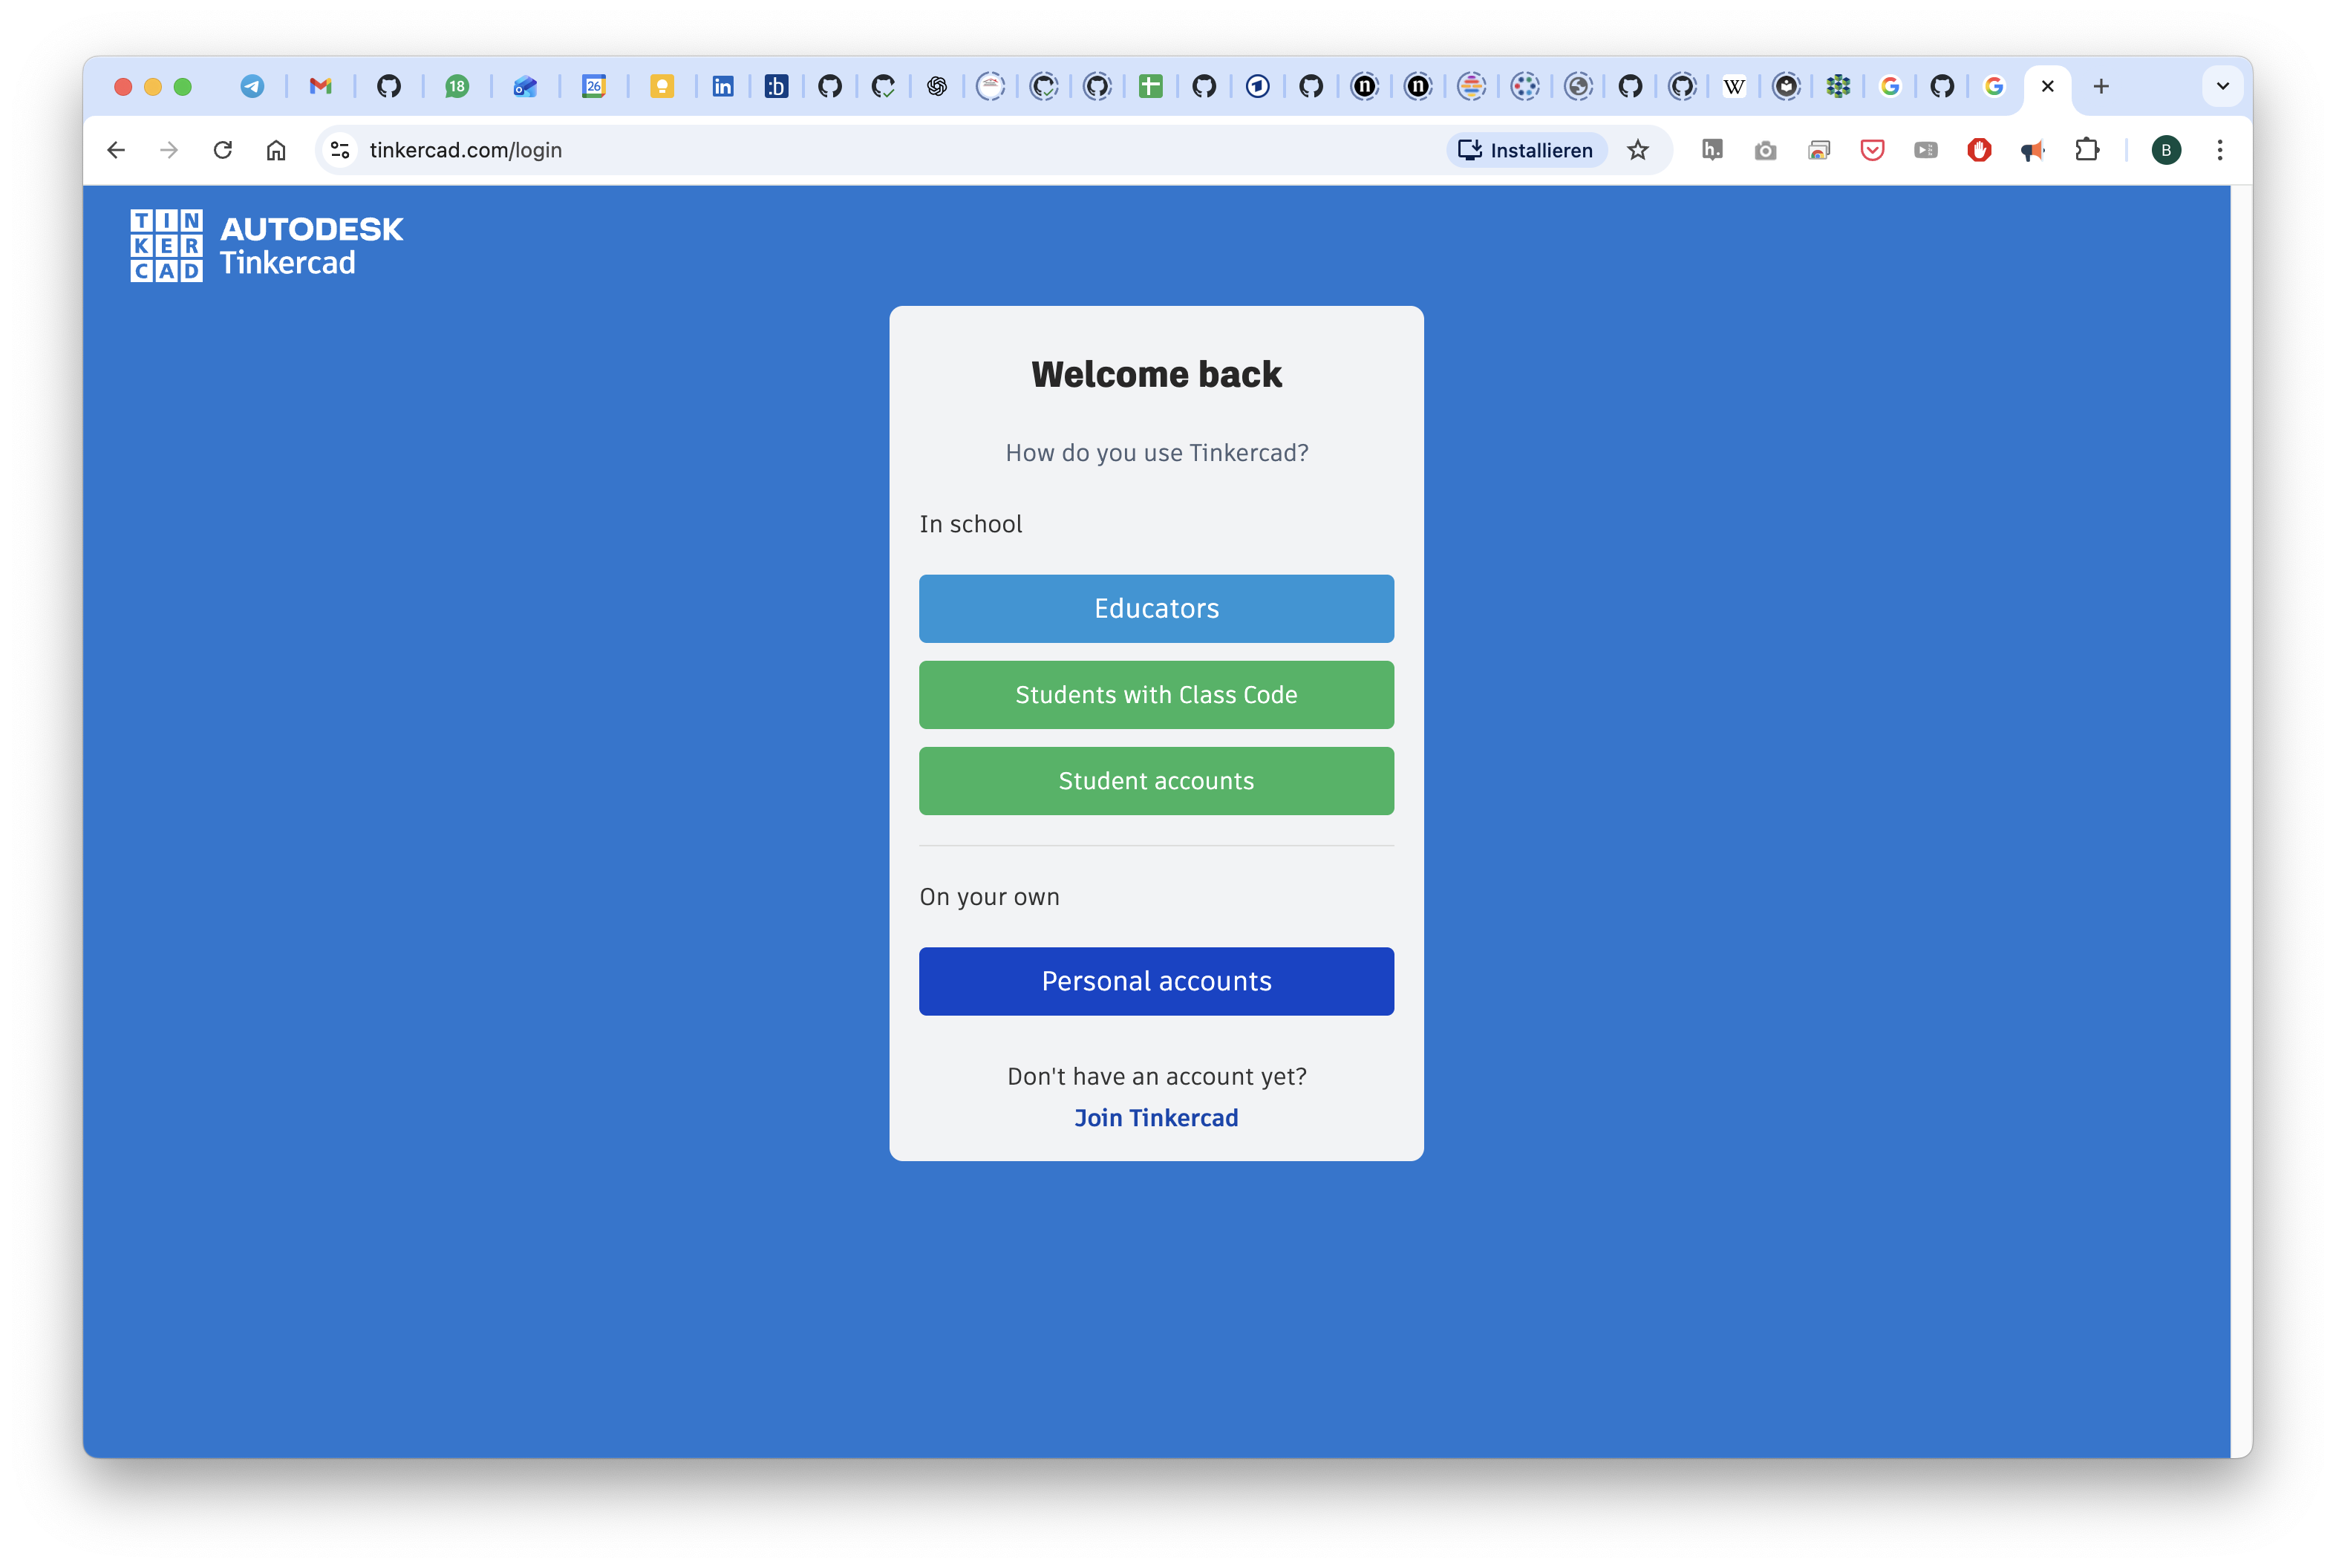Reload the Tinkercad login page

(223, 150)
